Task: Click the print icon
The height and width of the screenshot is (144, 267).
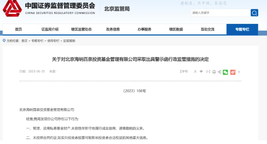Action: (x=214, y=72)
